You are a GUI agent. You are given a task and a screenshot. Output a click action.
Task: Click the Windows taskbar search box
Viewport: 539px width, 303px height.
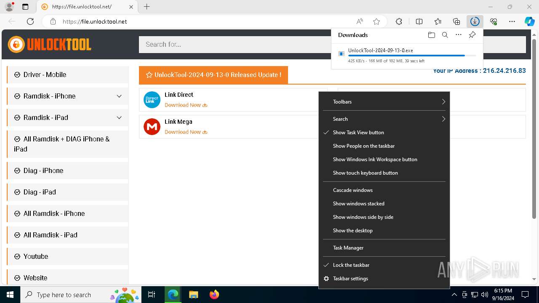81,295
